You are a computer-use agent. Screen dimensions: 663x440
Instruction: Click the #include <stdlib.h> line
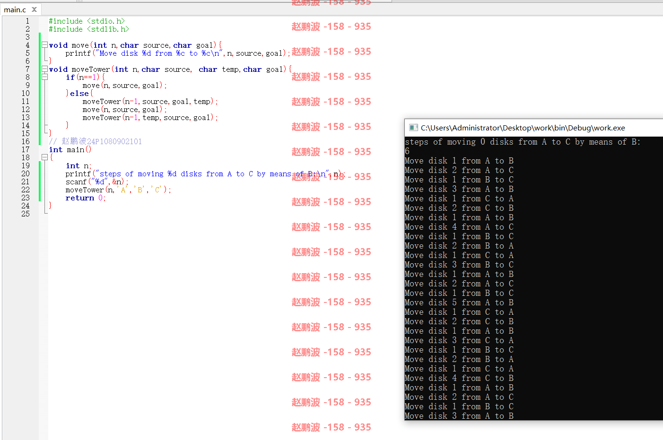pyautogui.click(x=89, y=29)
